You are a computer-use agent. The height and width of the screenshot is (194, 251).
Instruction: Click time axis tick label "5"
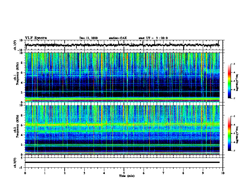(x=124, y=173)
